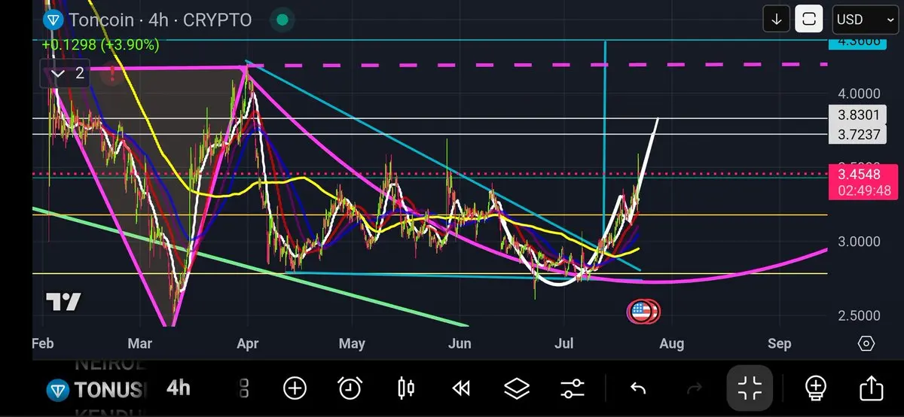
Task: Open the layers object tree icon
Action: [517, 388]
